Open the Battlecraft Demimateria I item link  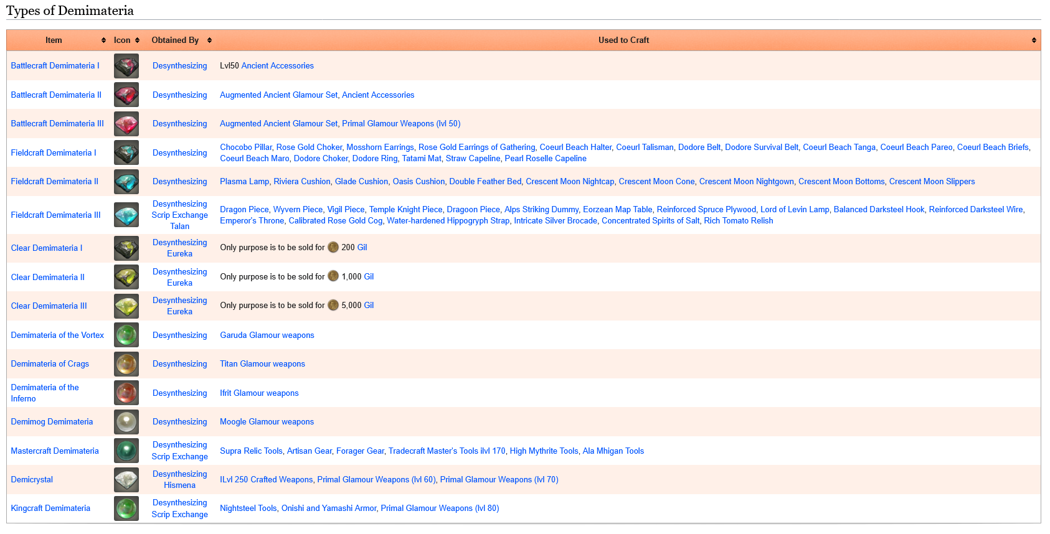click(x=55, y=66)
